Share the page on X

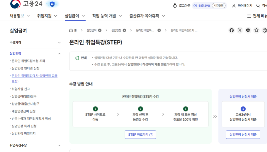pyautogui.click(x=240, y=30)
